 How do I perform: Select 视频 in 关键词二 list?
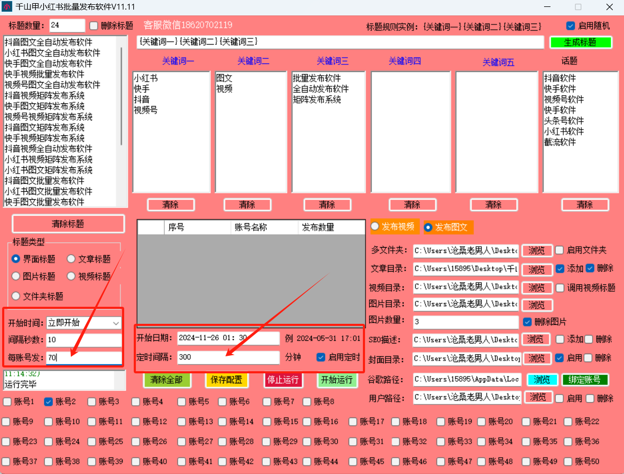[x=224, y=89]
